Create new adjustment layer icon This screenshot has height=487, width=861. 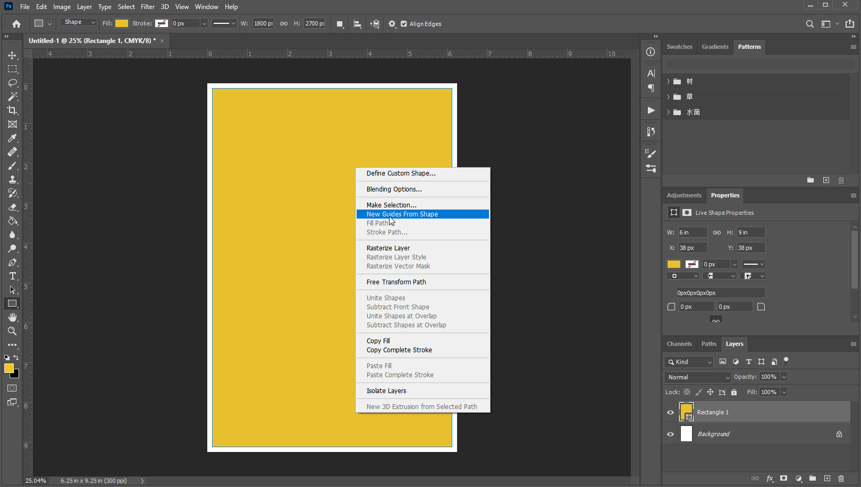(x=798, y=478)
